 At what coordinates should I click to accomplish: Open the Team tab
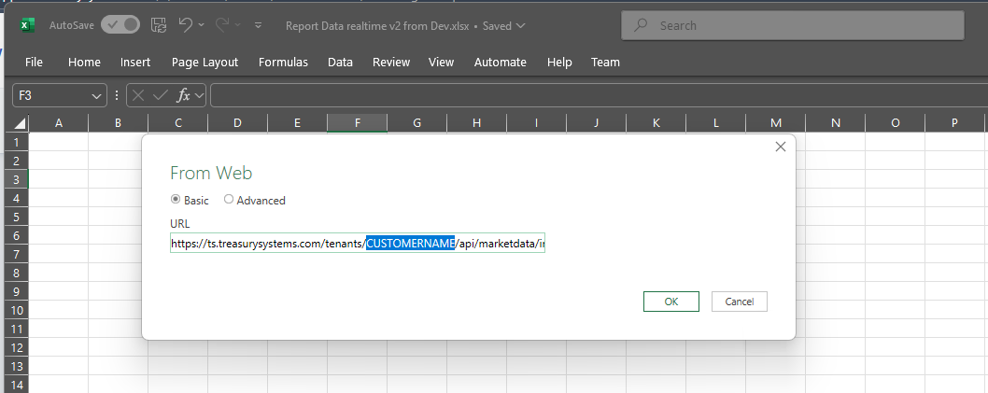pyautogui.click(x=605, y=62)
